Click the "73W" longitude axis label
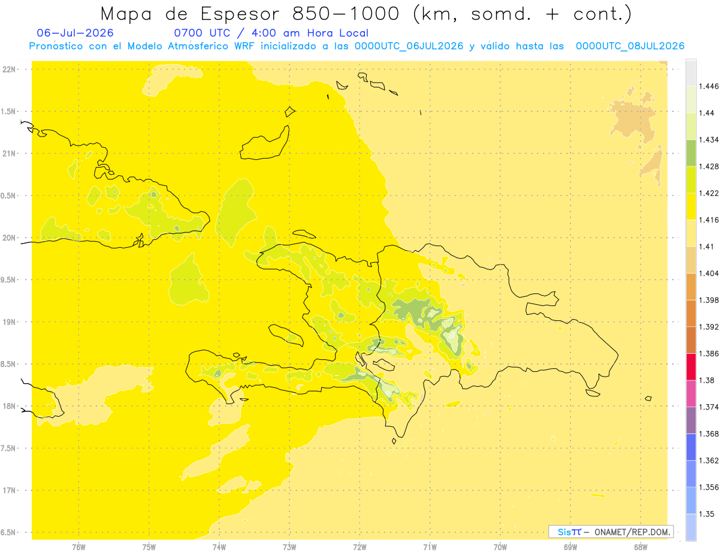Image resolution: width=719 pixels, height=555 pixels. [289, 547]
